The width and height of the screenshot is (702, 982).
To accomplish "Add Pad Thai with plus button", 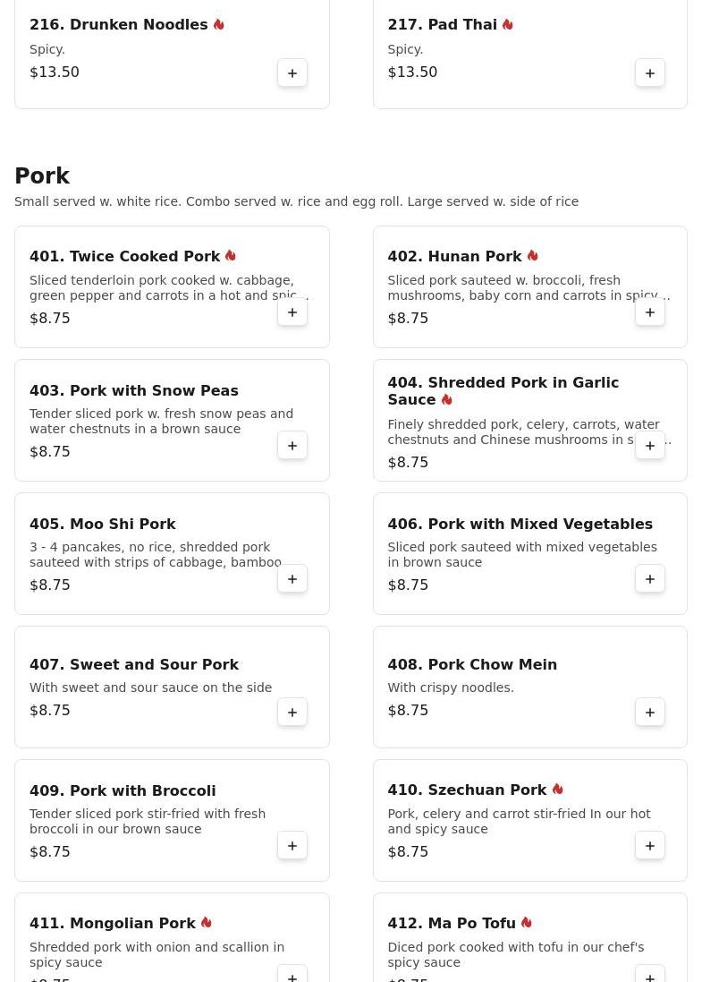I will (650, 73).
